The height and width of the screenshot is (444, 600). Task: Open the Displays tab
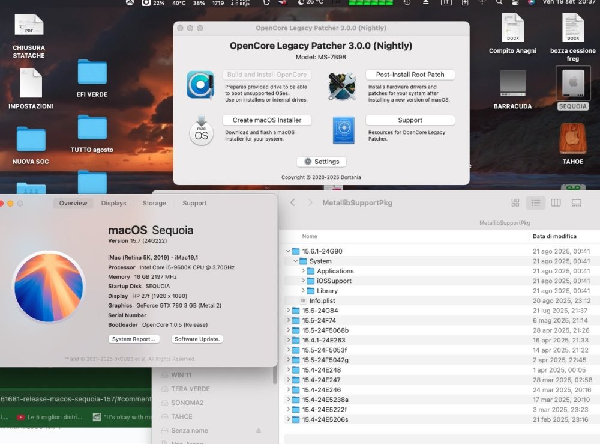point(113,203)
